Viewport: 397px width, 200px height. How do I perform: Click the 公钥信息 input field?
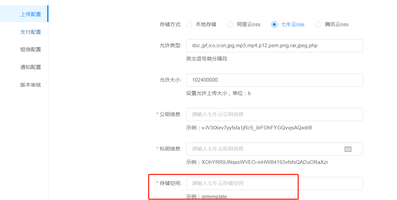pyautogui.click(x=275, y=114)
